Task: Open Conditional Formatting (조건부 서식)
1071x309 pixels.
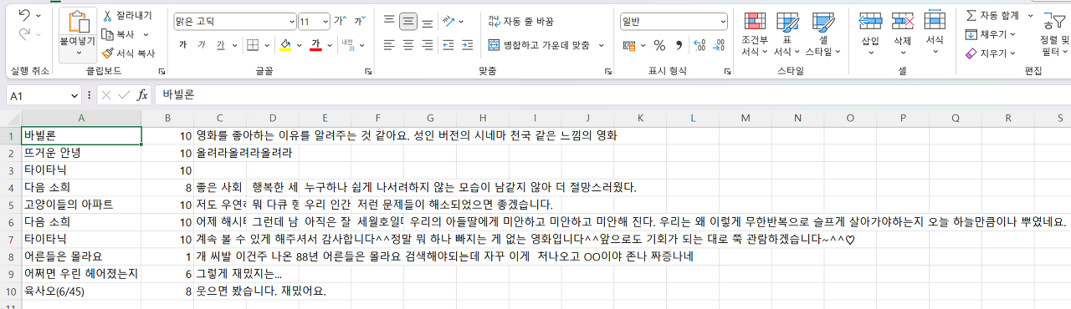Action: 755,34
